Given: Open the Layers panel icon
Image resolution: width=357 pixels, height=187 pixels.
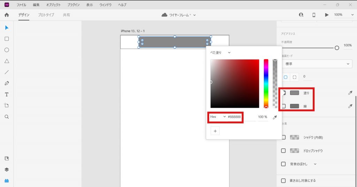Looking at the screenshot, I should 7,170.
